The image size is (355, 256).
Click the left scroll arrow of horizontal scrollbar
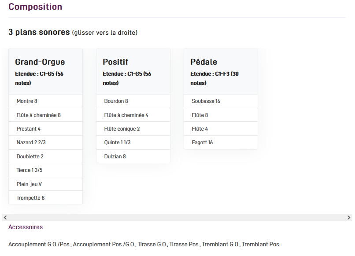[5, 217]
